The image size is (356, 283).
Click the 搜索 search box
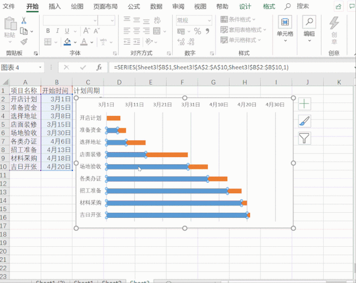click(x=303, y=6)
